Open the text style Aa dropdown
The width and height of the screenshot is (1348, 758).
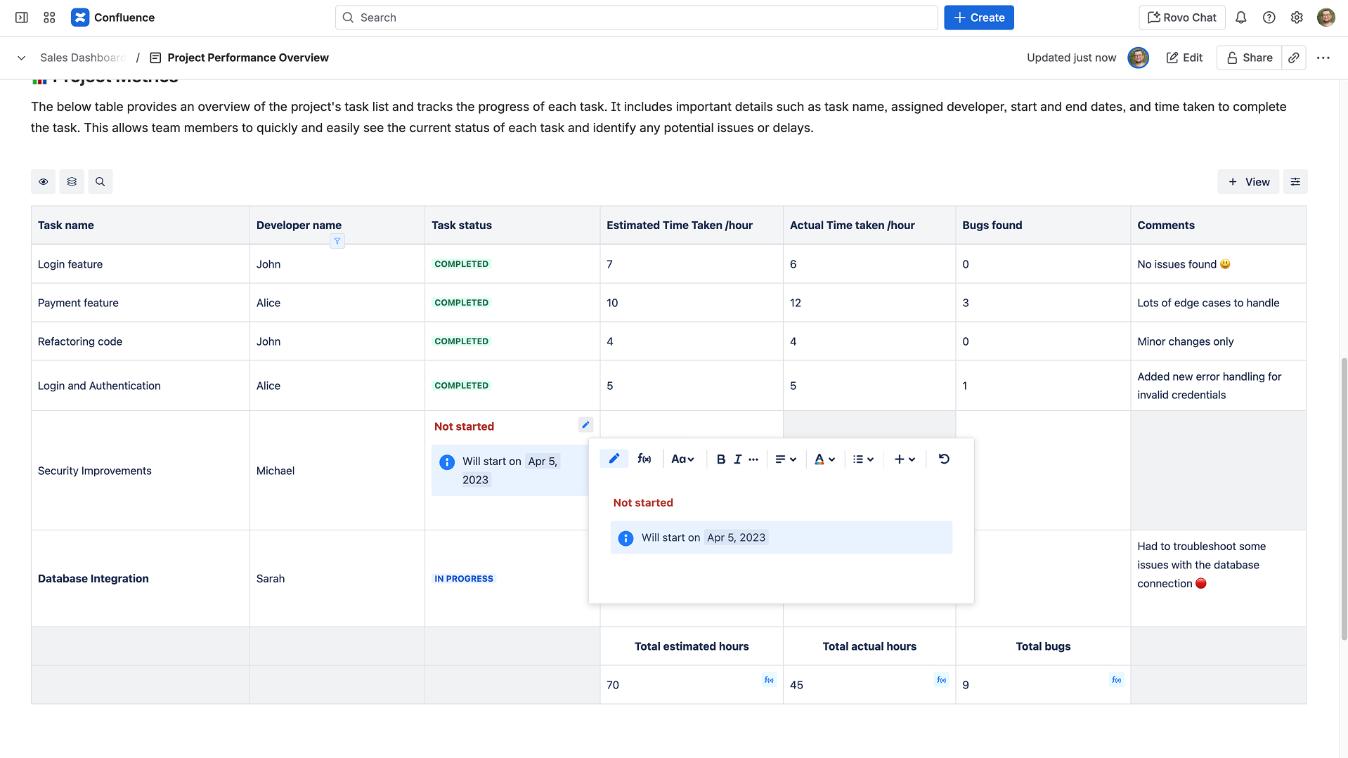[x=682, y=459]
